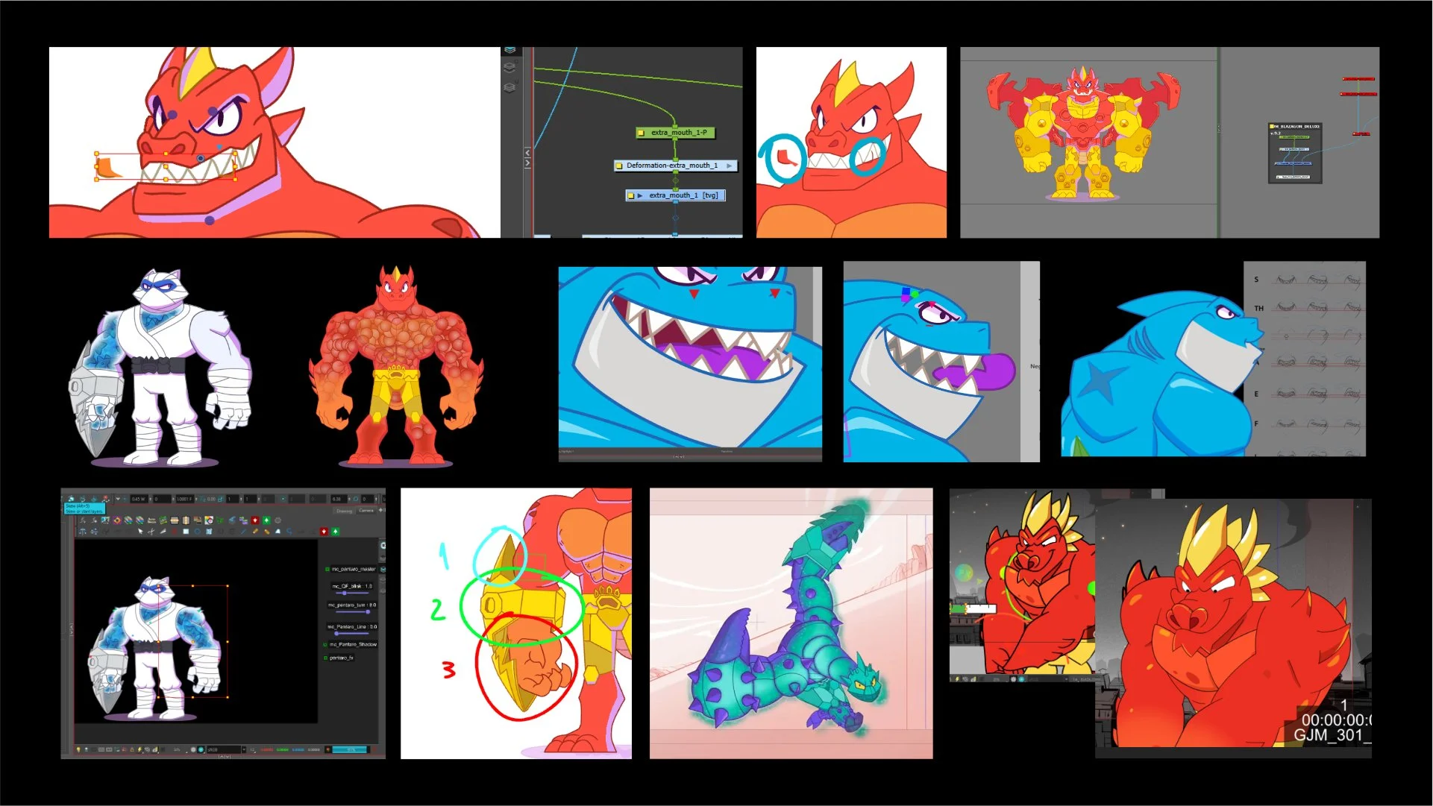Viewport: 1433px width, 806px height.
Task: Click the mc_Pantaro_Shadow control label
Action: pos(353,644)
